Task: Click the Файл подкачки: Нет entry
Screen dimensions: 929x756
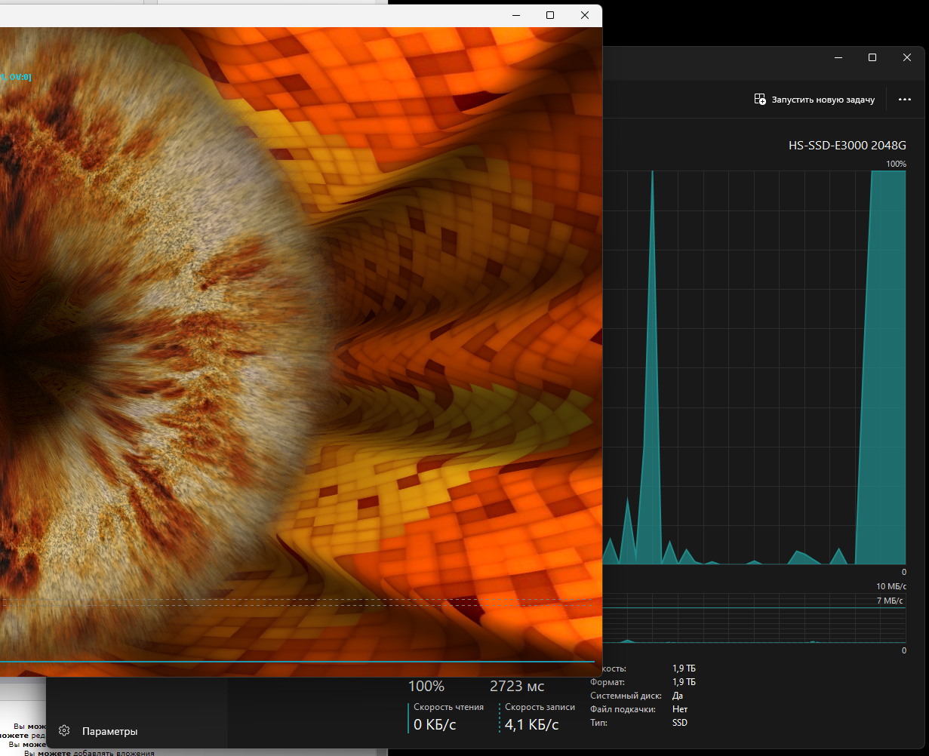Action: pyautogui.click(x=639, y=709)
